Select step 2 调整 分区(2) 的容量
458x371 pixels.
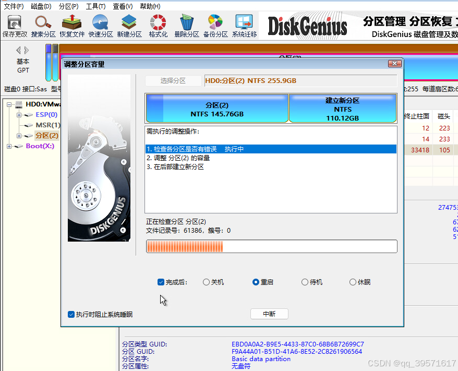coord(178,158)
